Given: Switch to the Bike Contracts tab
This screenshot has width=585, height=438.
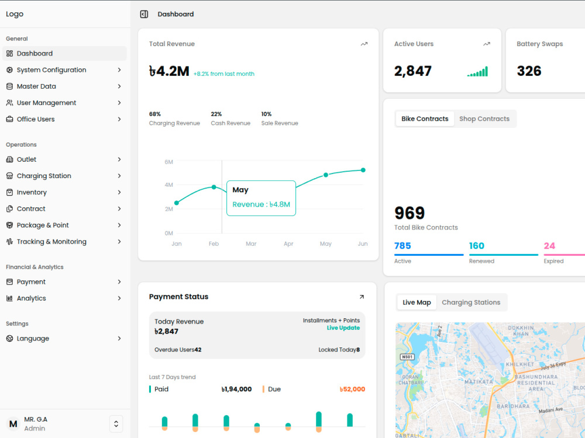Looking at the screenshot, I should coord(425,119).
